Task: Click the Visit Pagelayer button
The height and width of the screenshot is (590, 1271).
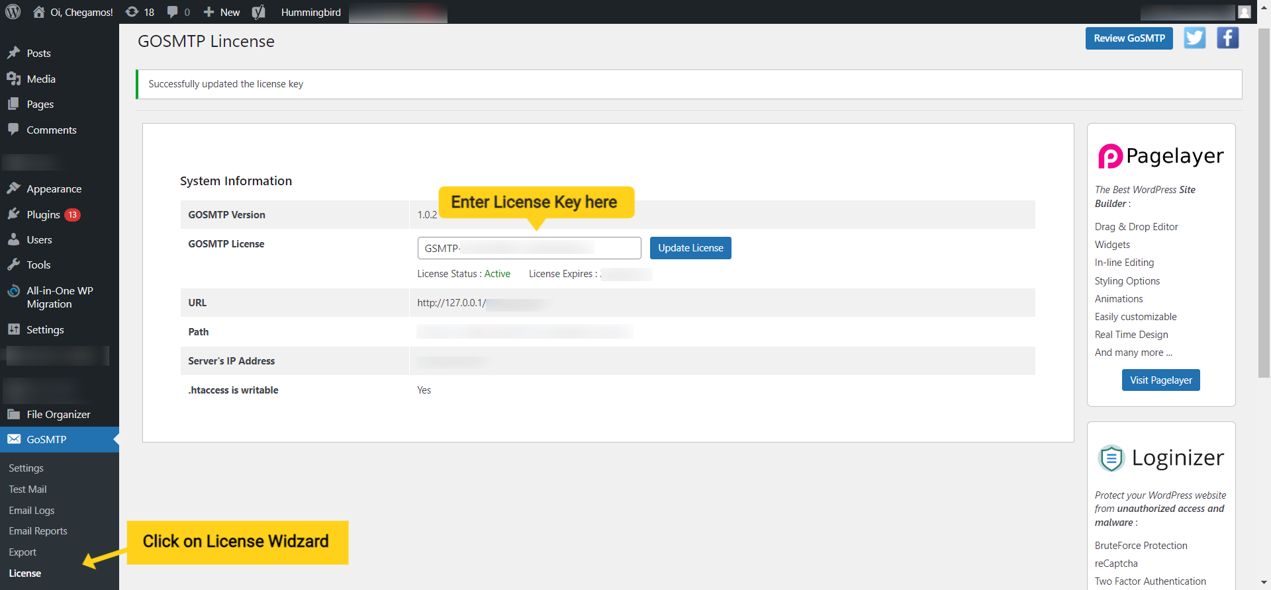Action: tap(1161, 380)
